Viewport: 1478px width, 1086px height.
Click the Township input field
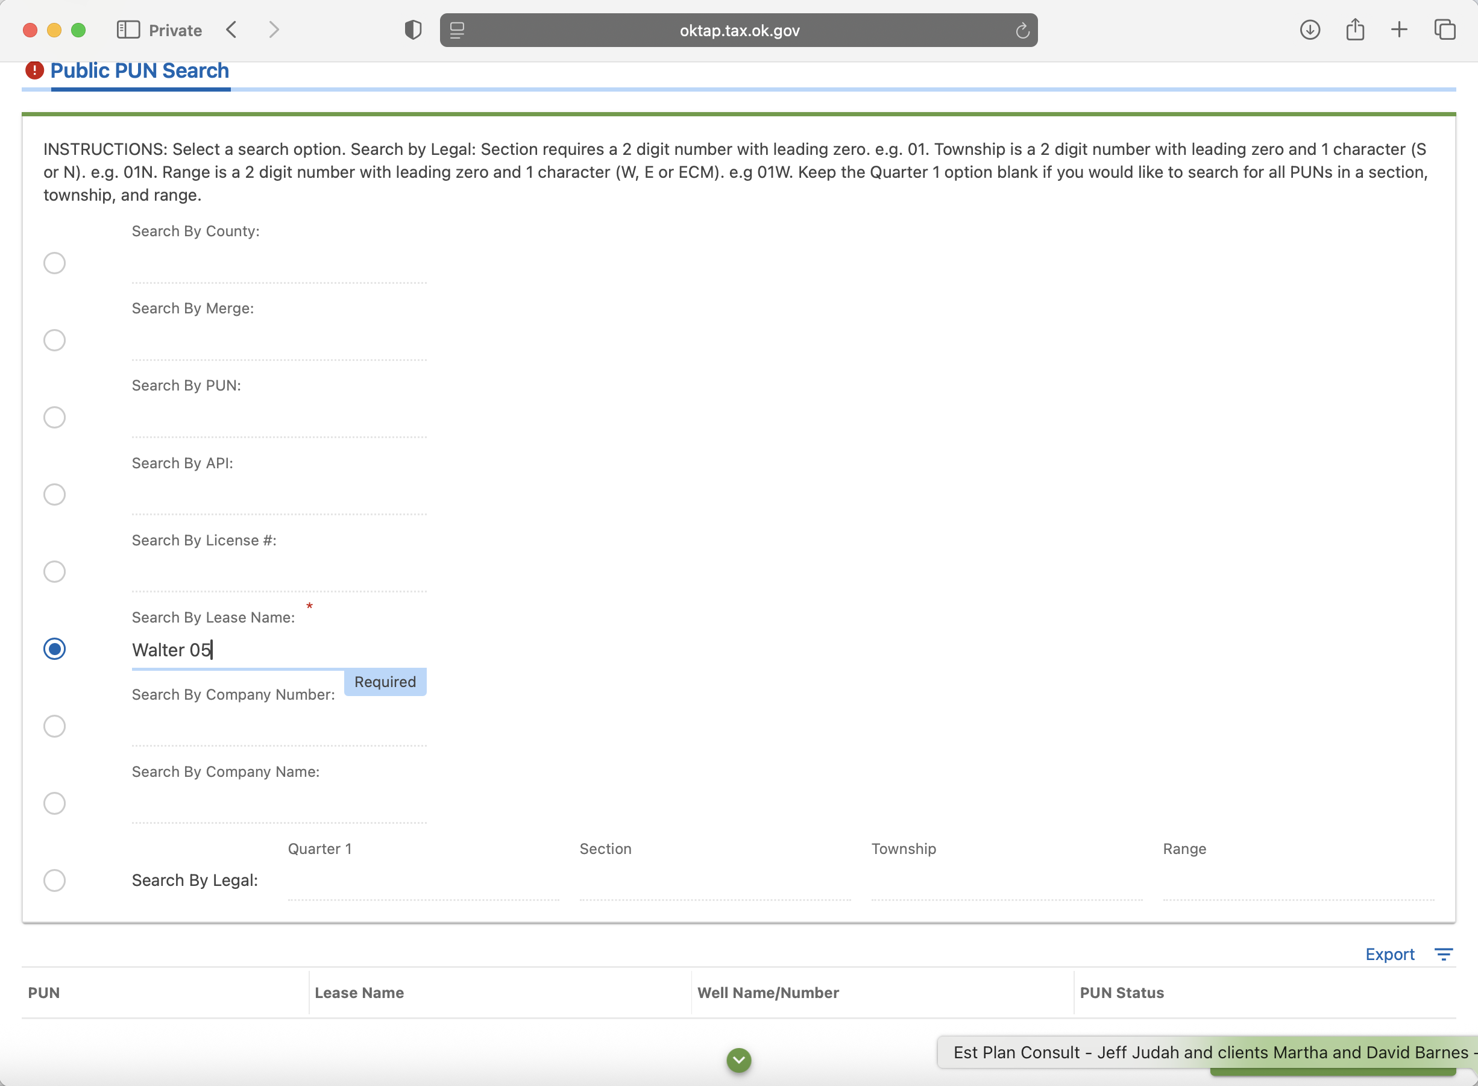point(1006,883)
